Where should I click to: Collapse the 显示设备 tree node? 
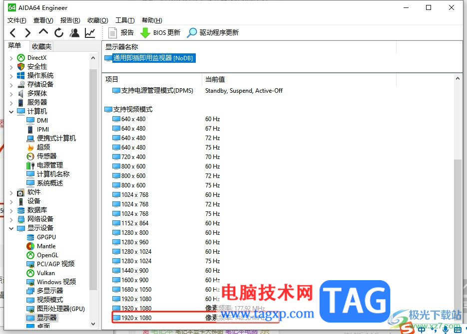pyautogui.click(x=11, y=228)
